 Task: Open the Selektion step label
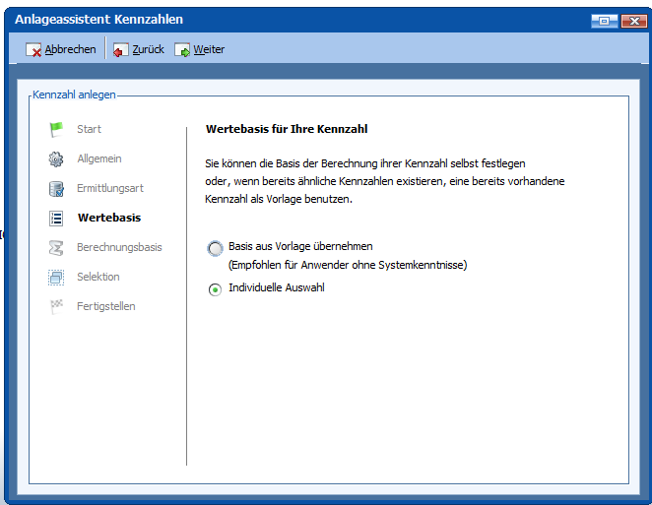click(x=98, y=277)
